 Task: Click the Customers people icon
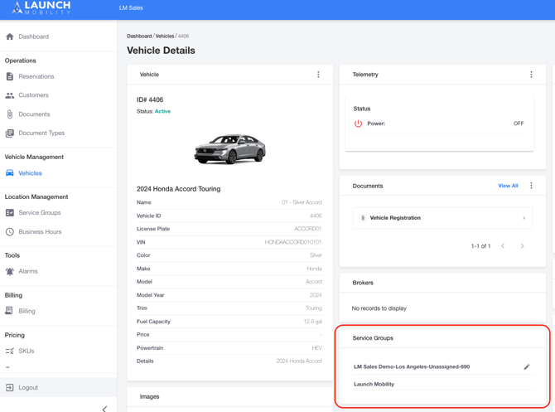point(10,95)
